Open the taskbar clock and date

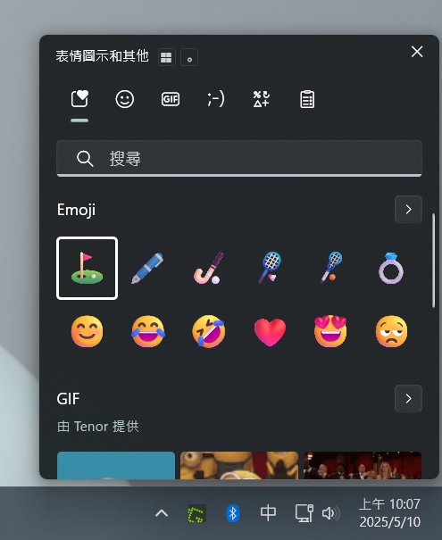coord(389,513)
